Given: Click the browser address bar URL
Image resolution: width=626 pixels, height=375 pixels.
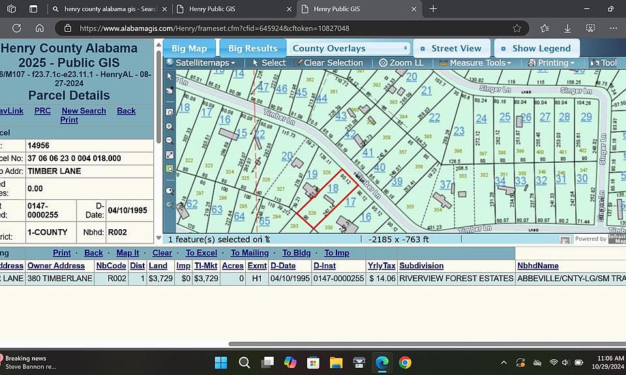Looking at the screenshot, I should [x=215, y=28].
